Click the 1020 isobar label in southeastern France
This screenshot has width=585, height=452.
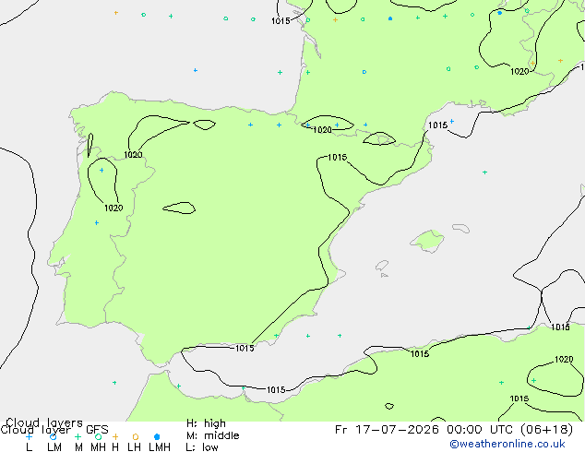tap(519, 71)
